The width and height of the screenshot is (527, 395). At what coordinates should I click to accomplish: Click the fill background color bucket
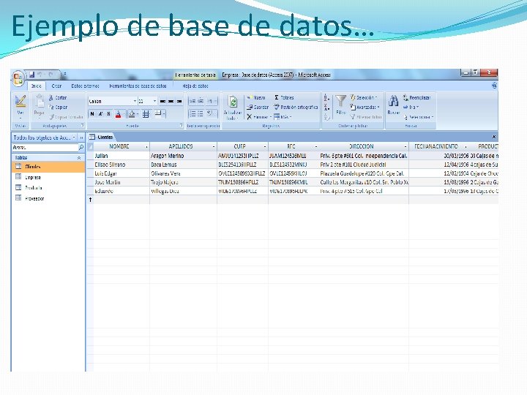tap(132, 114)
